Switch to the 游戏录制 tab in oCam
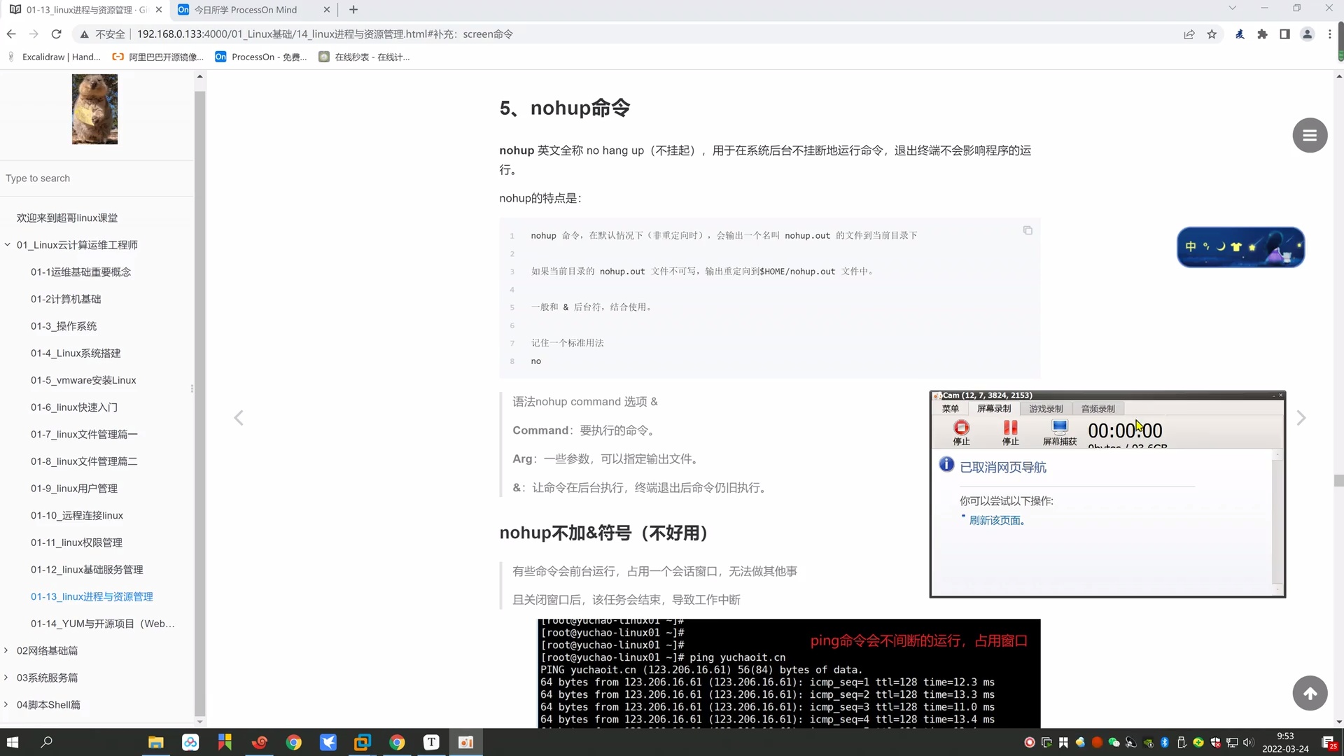This screenshot has width=1344, height=756. [1046, 408]
